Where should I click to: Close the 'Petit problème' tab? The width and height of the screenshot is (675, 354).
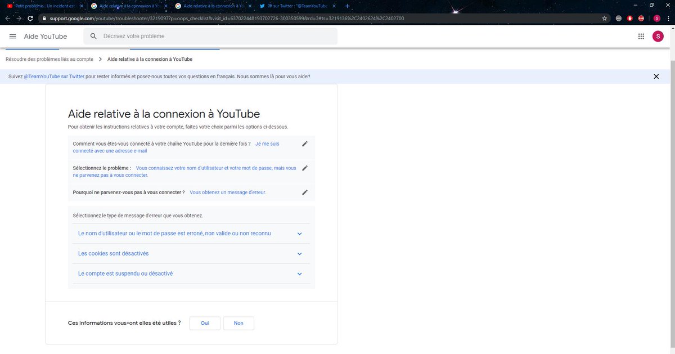click(x=80, y=6)
